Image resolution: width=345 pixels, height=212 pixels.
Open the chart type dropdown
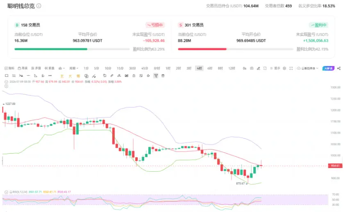point(61,68)
